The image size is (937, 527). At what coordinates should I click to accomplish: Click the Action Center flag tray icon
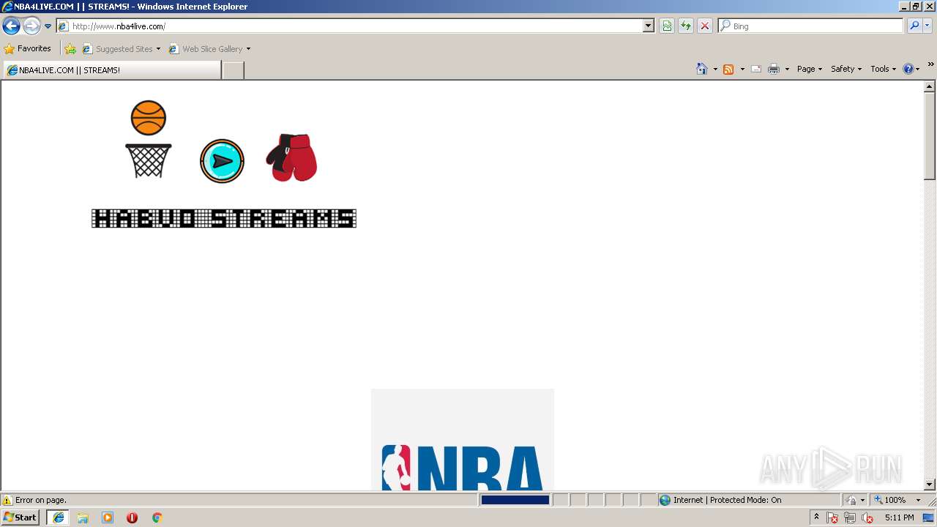pyautogui.click(x=832, y=517)
